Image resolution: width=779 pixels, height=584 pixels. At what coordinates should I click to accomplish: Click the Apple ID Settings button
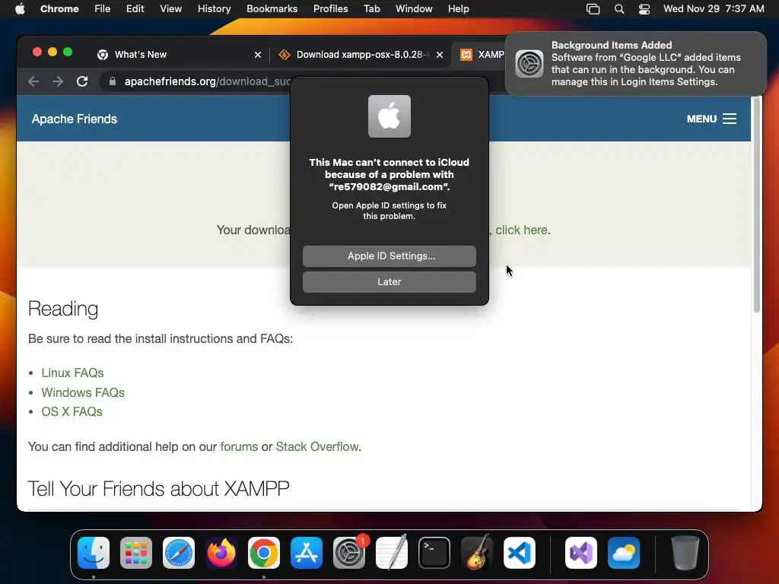click(389, 256)
